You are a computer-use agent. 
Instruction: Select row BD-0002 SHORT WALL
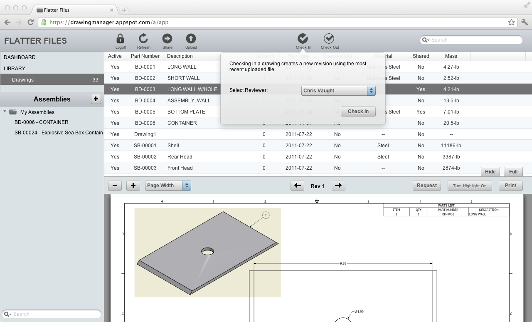318,78
